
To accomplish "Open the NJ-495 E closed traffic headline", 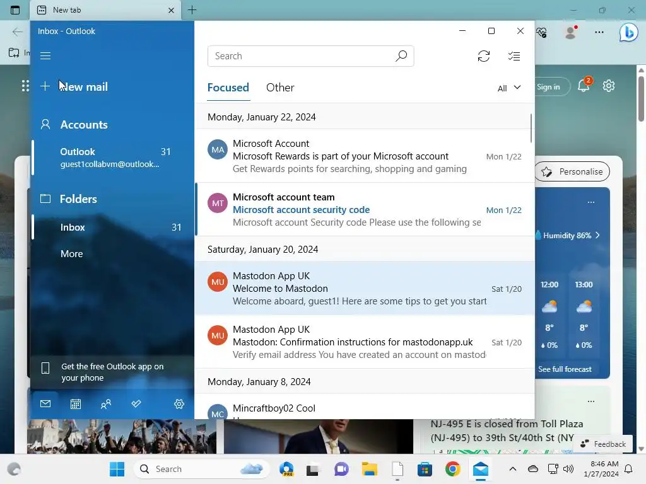I will (507, 430).
